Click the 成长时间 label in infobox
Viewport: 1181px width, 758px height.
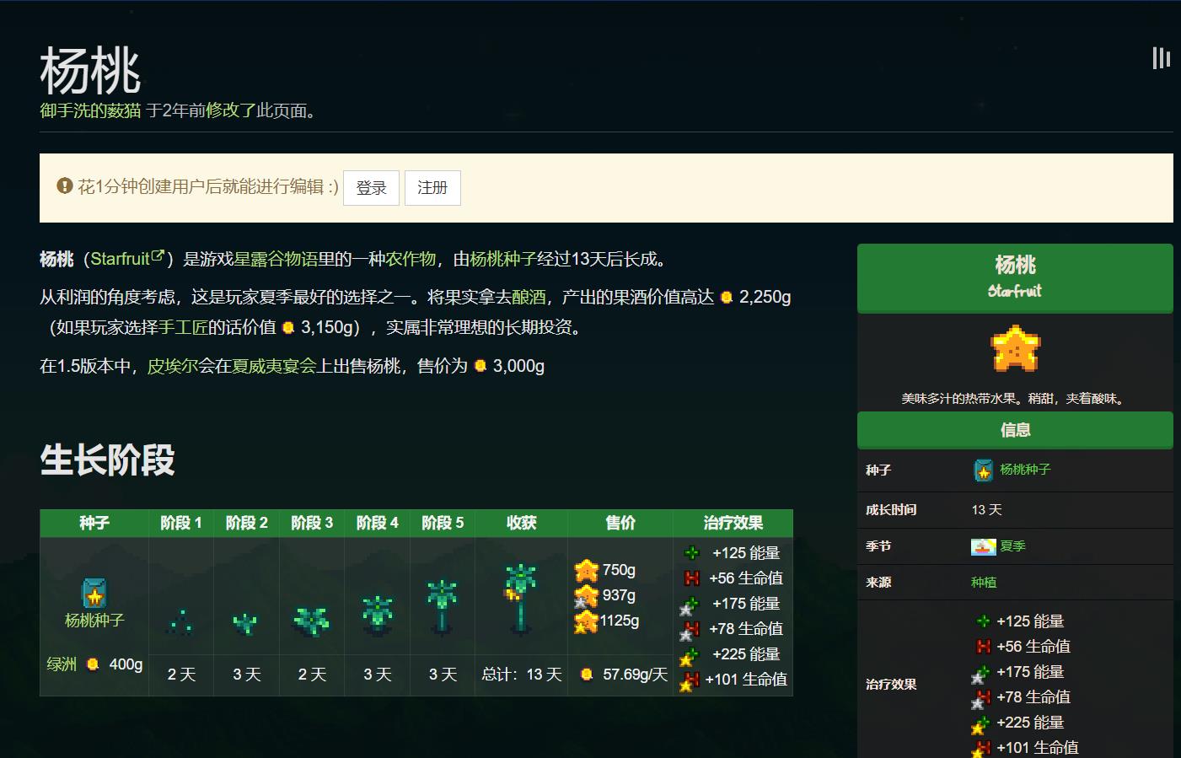pyautogui.click(x=891, y=510)
